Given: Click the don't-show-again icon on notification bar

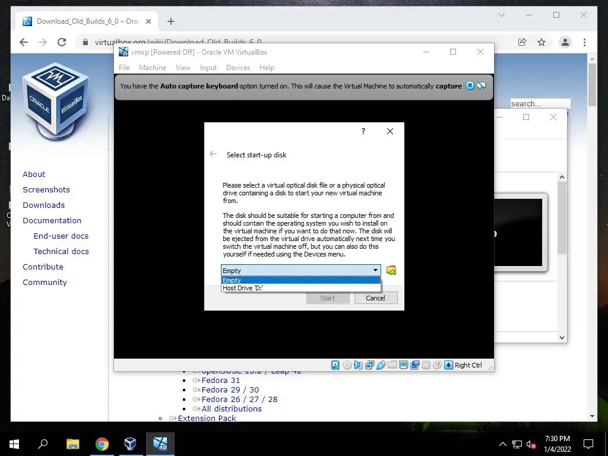Looking at the screenshot, I should [x=481, y=85].
